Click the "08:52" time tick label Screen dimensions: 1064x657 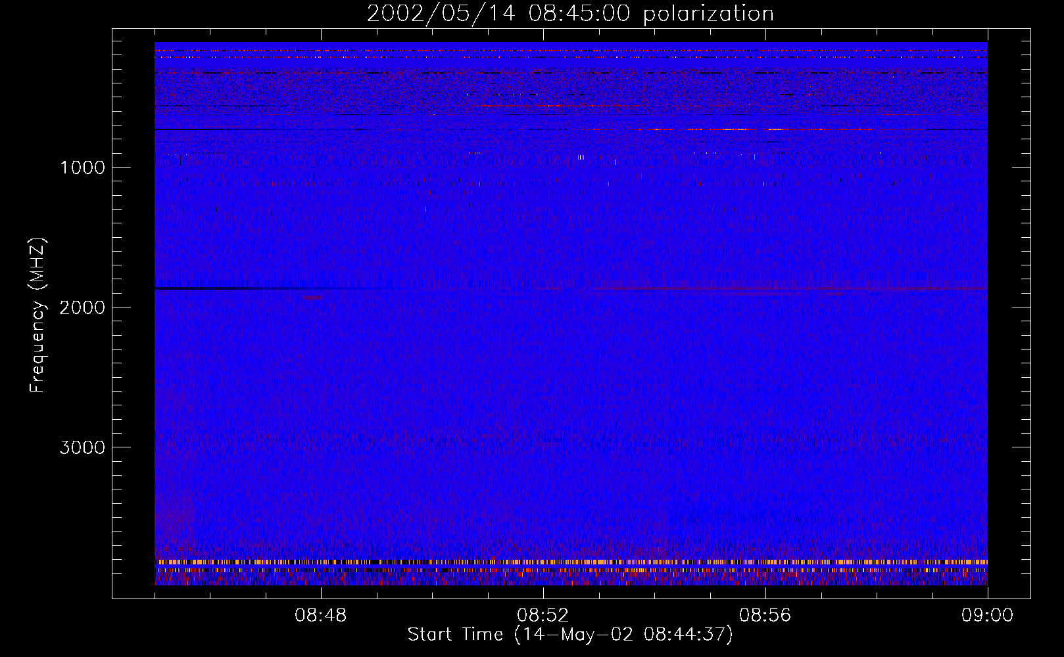[543, 616]
